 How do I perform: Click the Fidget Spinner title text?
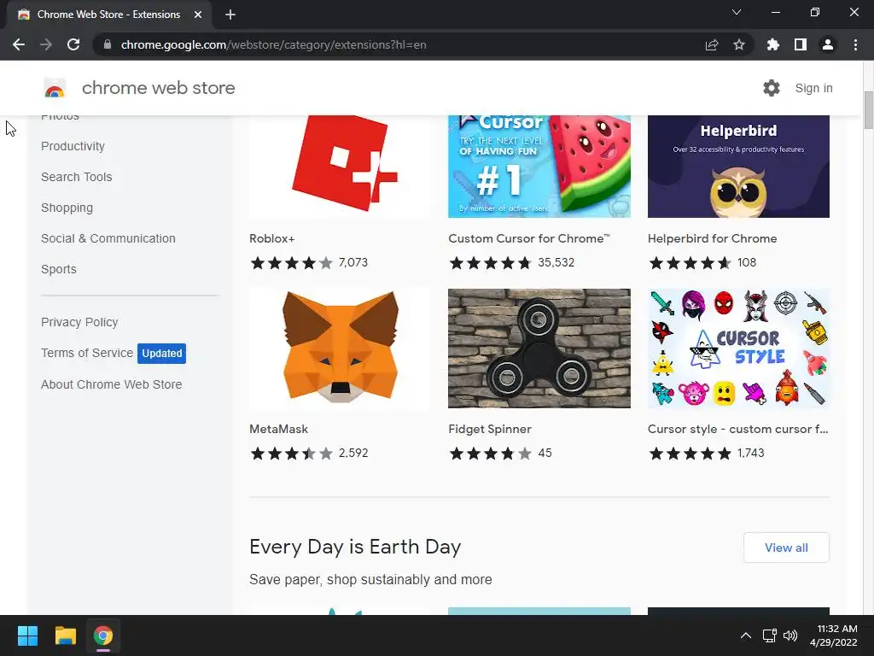490,429
